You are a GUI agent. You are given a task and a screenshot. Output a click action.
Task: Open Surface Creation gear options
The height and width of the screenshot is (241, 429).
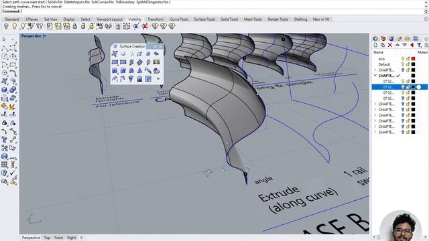click(x=155, y=46)
